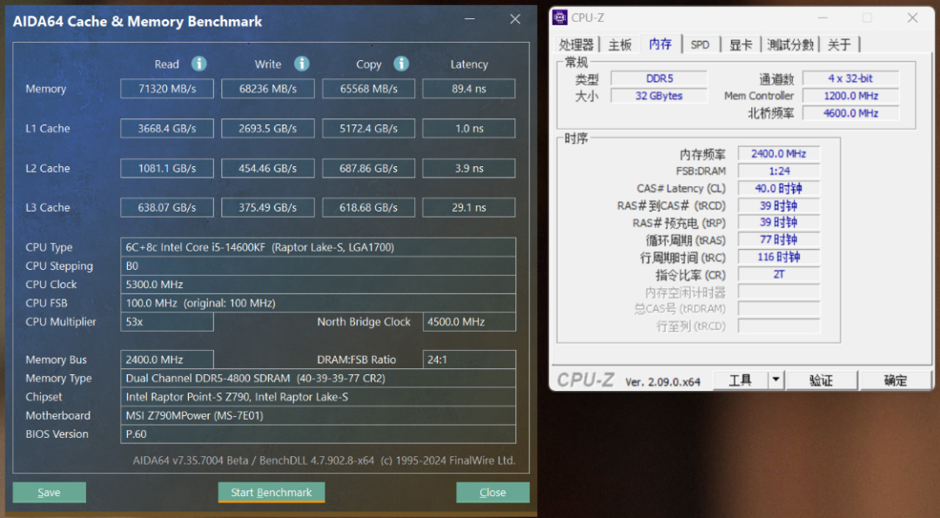Click the L2 Cache Copy value 687.86 GB/s

[369, 169]
